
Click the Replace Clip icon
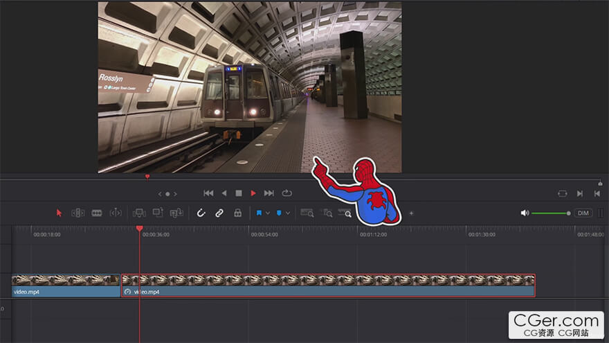(176, 213)
